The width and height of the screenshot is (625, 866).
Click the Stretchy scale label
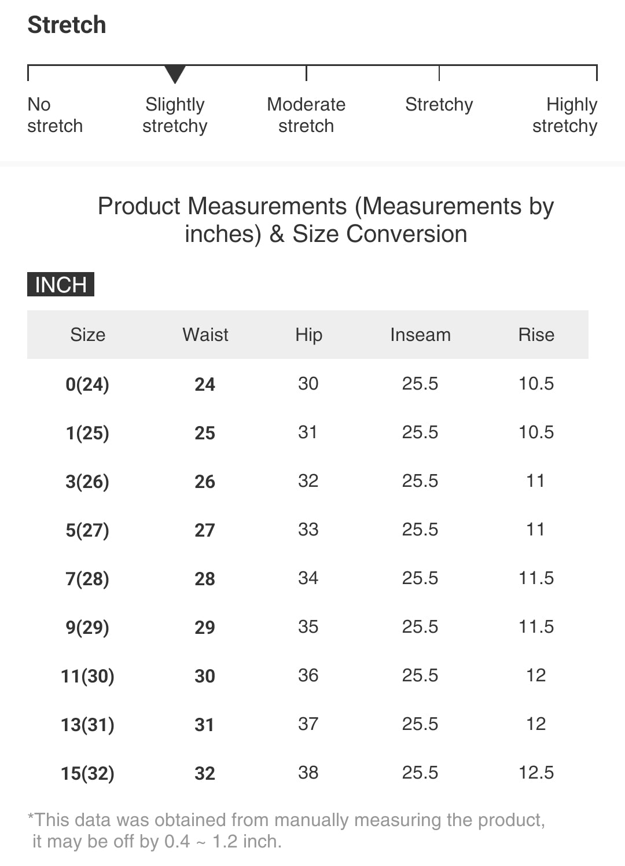(439, 105)
